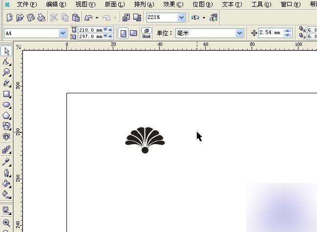Select the Text tool
This screenshot has height=232, width=317.
(6, 137)
